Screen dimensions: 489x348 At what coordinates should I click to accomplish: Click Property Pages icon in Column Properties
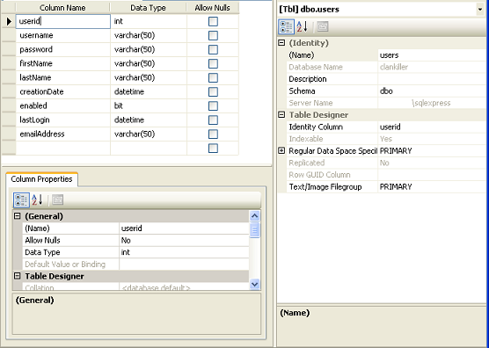pyautogui.click(x=58, y=199)
